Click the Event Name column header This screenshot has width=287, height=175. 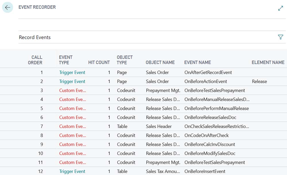pyautogui.click(x=197, y=62)
